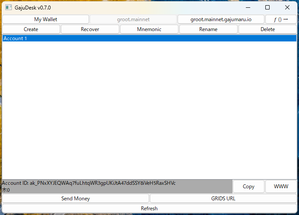This screenshot has height=215, width=299.
Task: Delete the selected account
Action: [x=267, y=29]
